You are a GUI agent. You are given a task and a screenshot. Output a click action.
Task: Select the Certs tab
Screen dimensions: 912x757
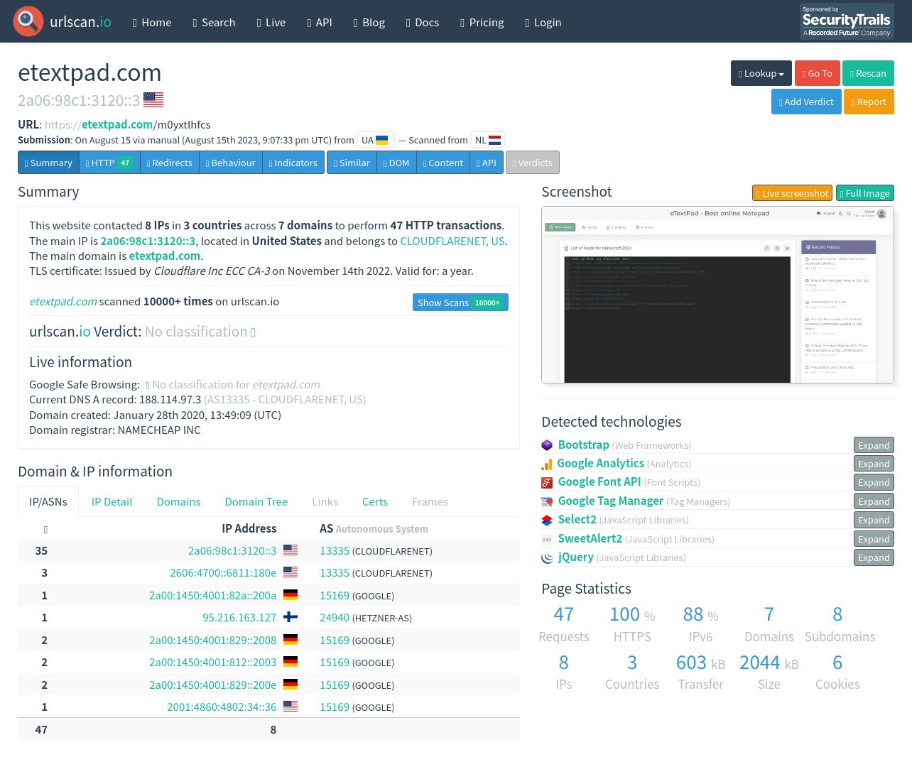pyautogui.click(x=375, y=501)
